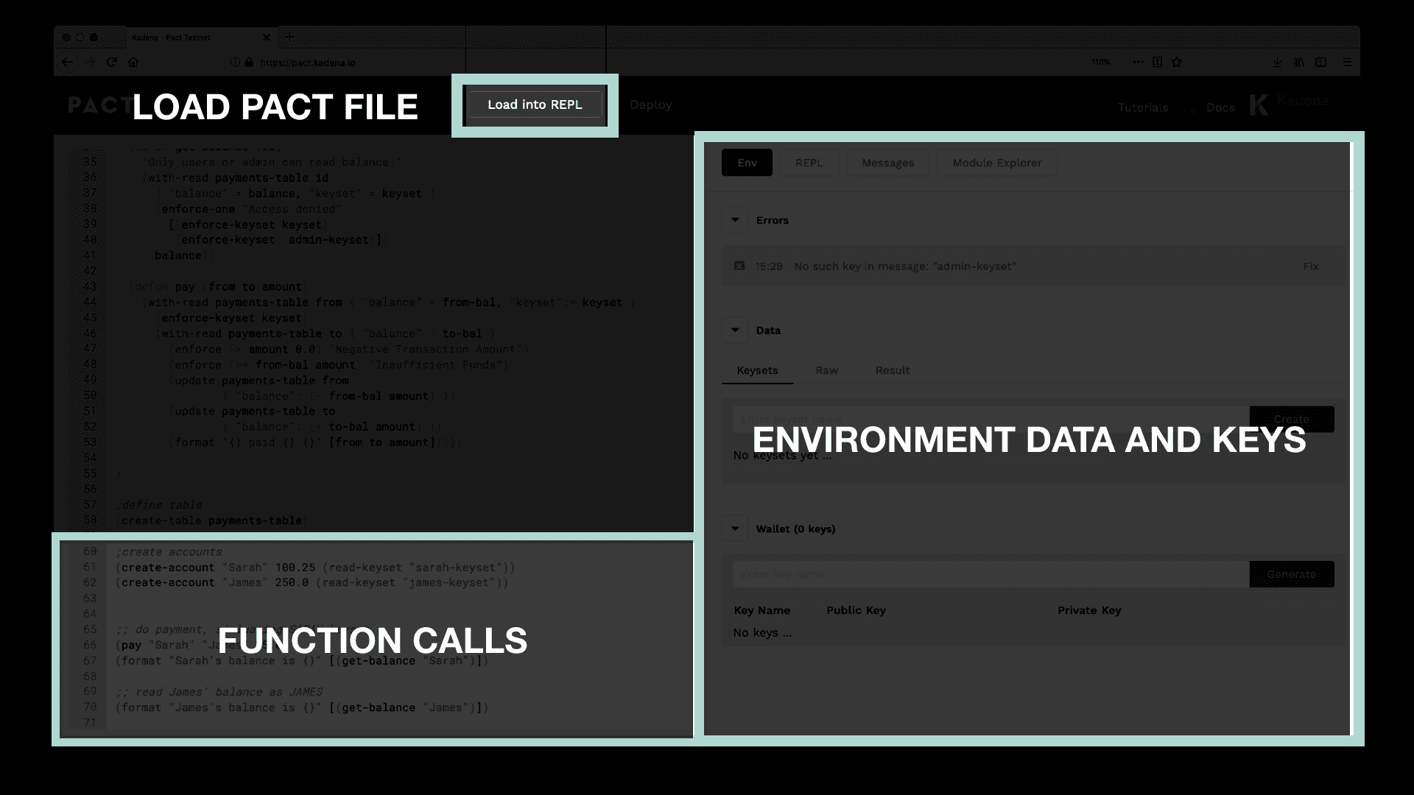Open the Tutorials link
Image resolution: width=1414 pixels, height=795 pixels.
click(x=1142, y=107)
